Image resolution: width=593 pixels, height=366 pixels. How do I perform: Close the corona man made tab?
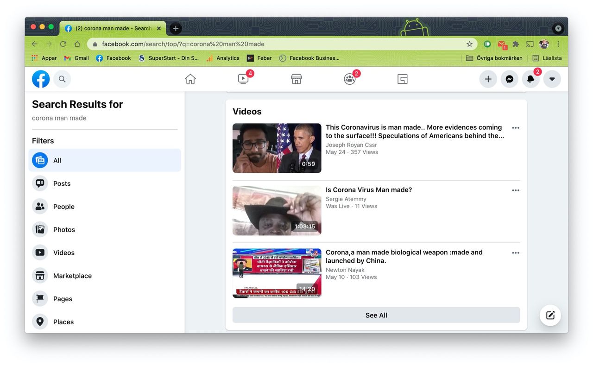159,28
